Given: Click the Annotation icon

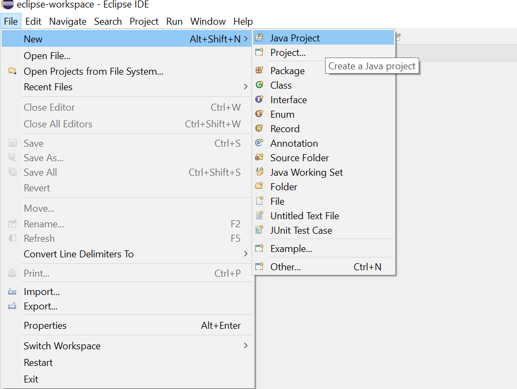Looking at the screenshot, I should (260, 143).
